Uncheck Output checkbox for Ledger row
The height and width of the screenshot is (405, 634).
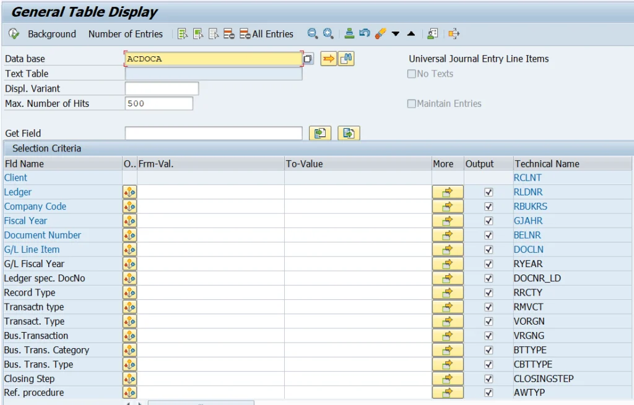coord(489,192)
